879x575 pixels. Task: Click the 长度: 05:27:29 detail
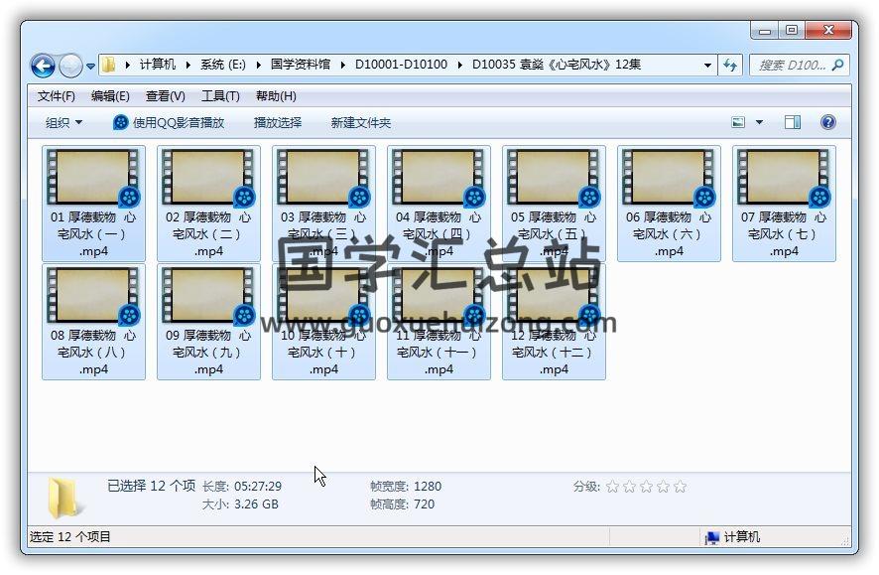click(242, 487)
